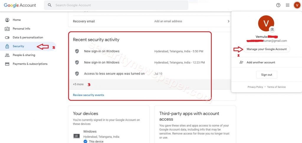Open the Terms of Service link
Screen dimensions: 302x143
click(276, 87)
